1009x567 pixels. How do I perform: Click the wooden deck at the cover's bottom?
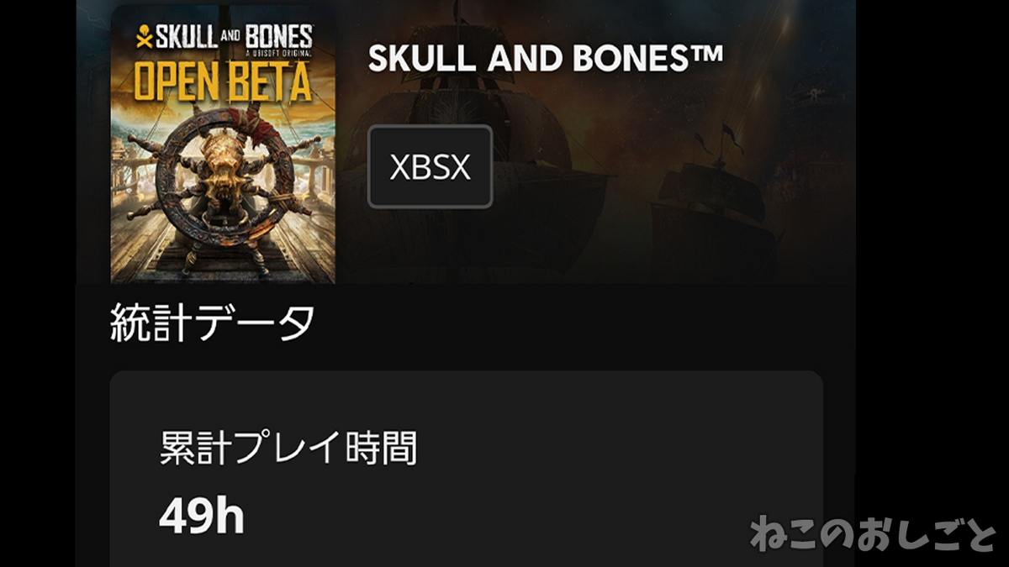pos(223,265)
